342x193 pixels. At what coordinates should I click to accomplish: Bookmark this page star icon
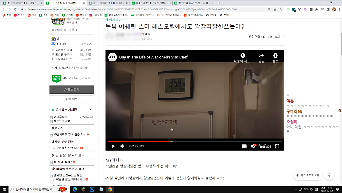281,9
